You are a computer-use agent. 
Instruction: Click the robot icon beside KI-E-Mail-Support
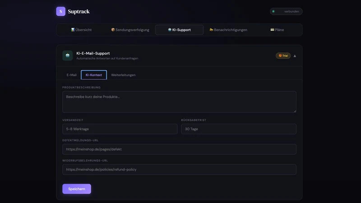(x=67, y=55)
